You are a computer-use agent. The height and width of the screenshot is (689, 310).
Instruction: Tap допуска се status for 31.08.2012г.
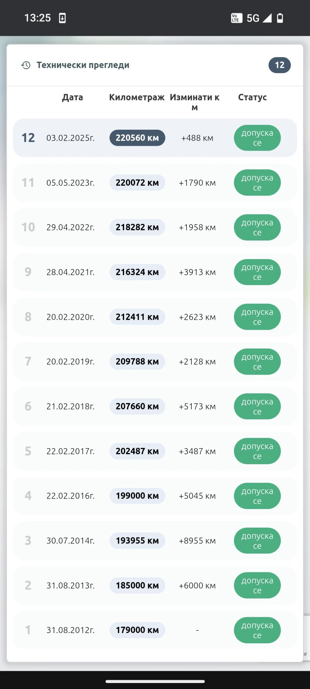pos(257,630)
